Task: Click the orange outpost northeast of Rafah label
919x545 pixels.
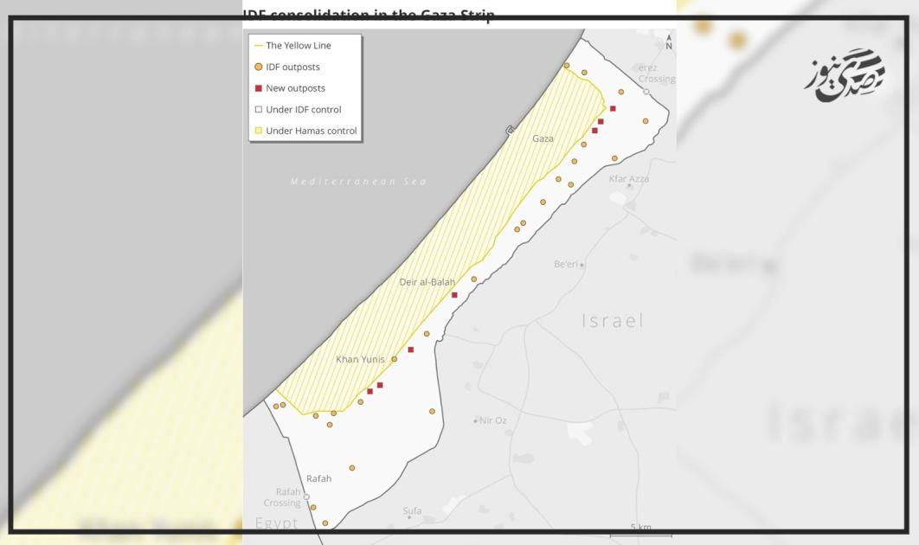Action: point(351,468)
